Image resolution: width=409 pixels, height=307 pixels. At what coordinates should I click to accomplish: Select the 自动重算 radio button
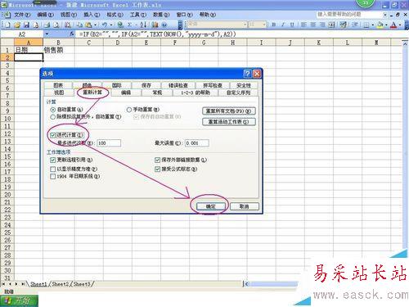(x=53, y=110)
